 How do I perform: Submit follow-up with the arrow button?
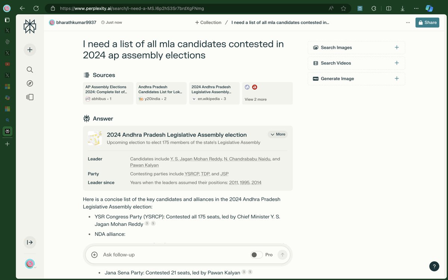tap(283, 255)
